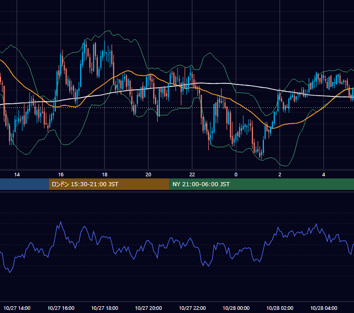The height and width of the screenshot is (313, 354).
Task: Click the 0 hour axis label
Action: 236,175
